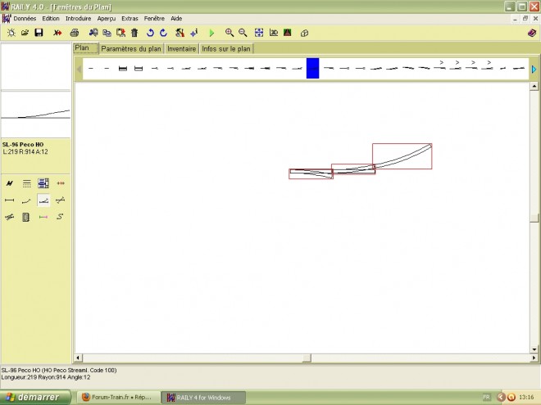This screenshot has height=405, width=541.
Task: Choose the green-pink flex track tool
Action: 43,217
